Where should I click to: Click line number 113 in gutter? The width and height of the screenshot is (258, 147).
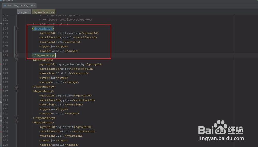[5, 73]
